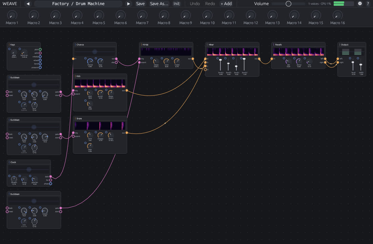This screenshot has height=244, width=373.
Task: Click the Macro 1 knob
Action: coord(12,16)
